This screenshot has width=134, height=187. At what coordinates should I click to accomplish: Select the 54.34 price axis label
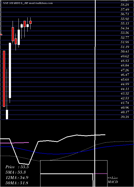coord(125,28)
